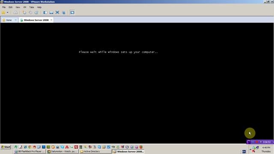The width and height of the screenshot is (274, 154).
Task: Click the blue checkmark quick launch icon
Action: pos(108,147)
